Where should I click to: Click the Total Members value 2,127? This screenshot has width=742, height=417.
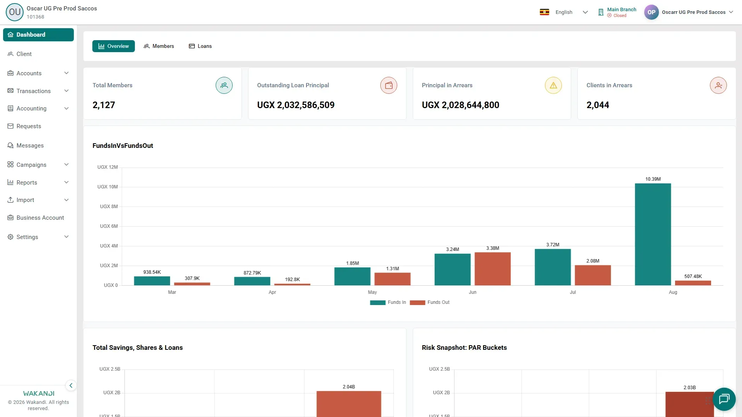[x=104, y=105]
